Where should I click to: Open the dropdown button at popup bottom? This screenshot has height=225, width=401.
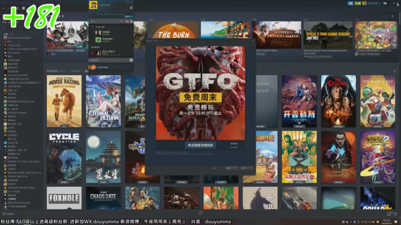click(232, 168)
